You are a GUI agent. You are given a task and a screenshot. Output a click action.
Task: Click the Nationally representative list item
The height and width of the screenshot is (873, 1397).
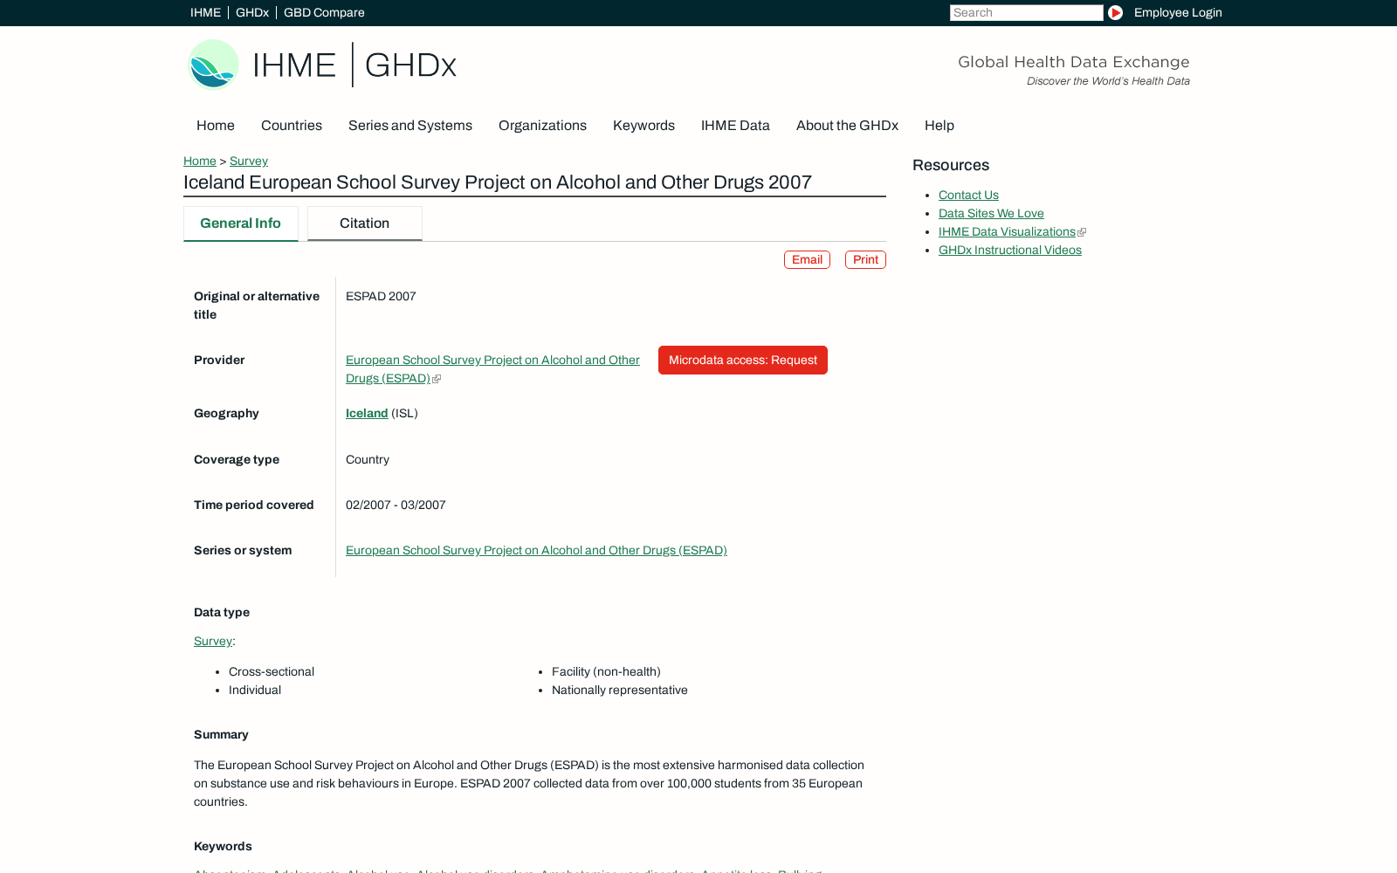pos(620,691)
